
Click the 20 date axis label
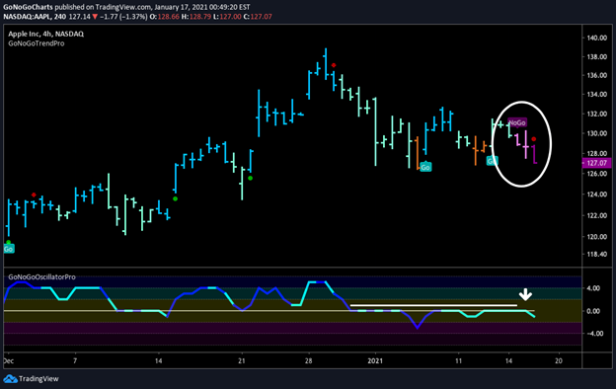[559, 360]
